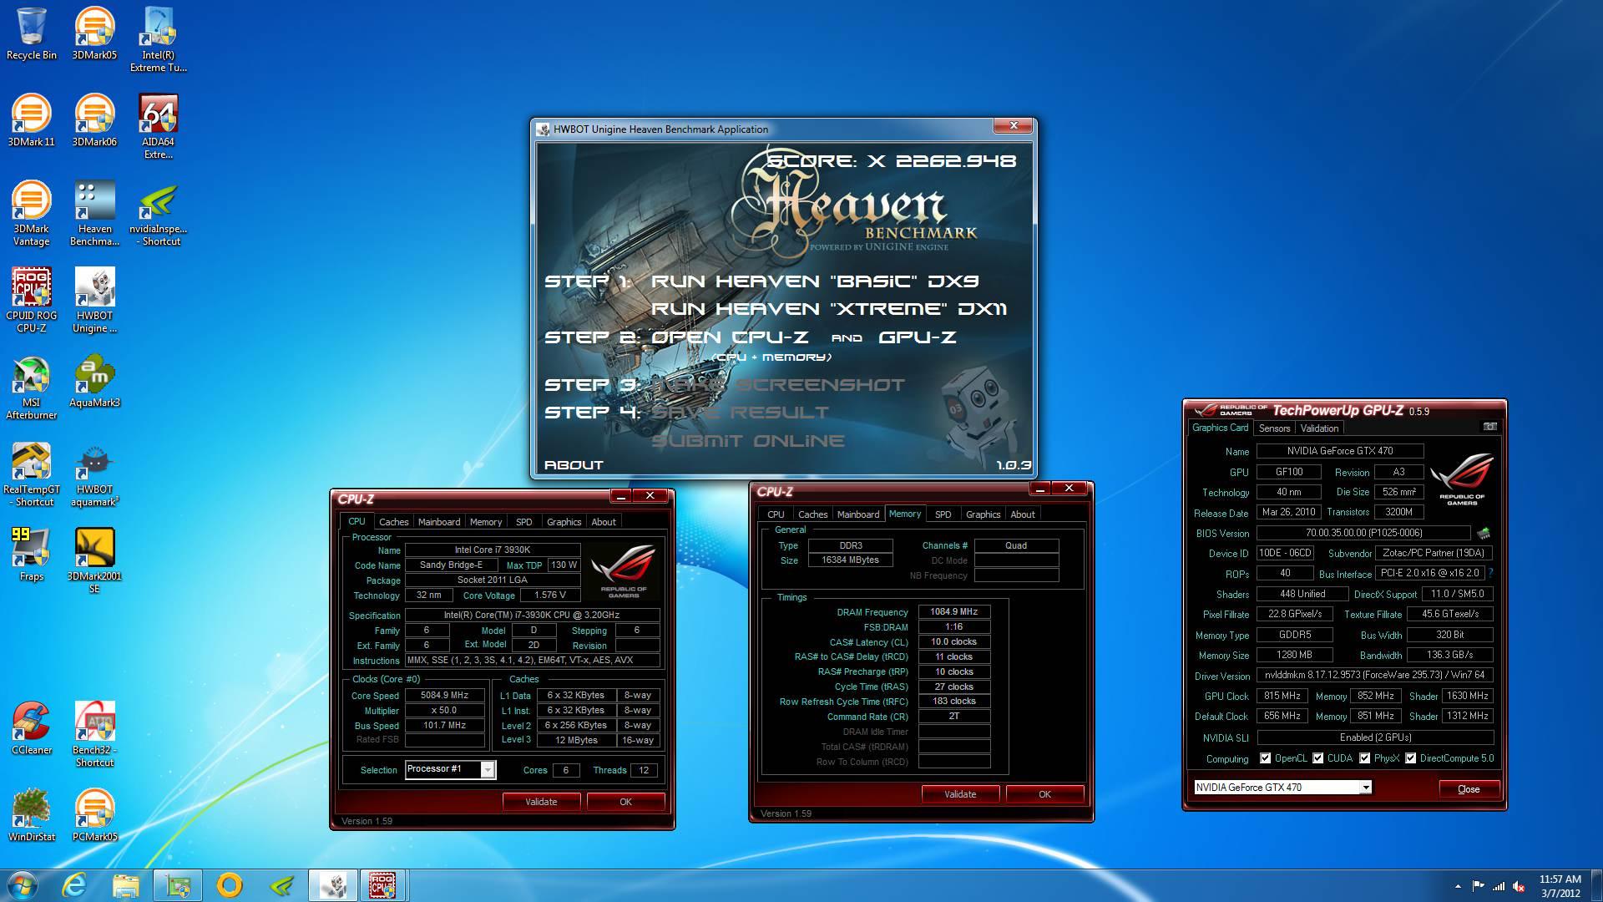Select About tab in right CPU-Z window

coord(1022,514)
